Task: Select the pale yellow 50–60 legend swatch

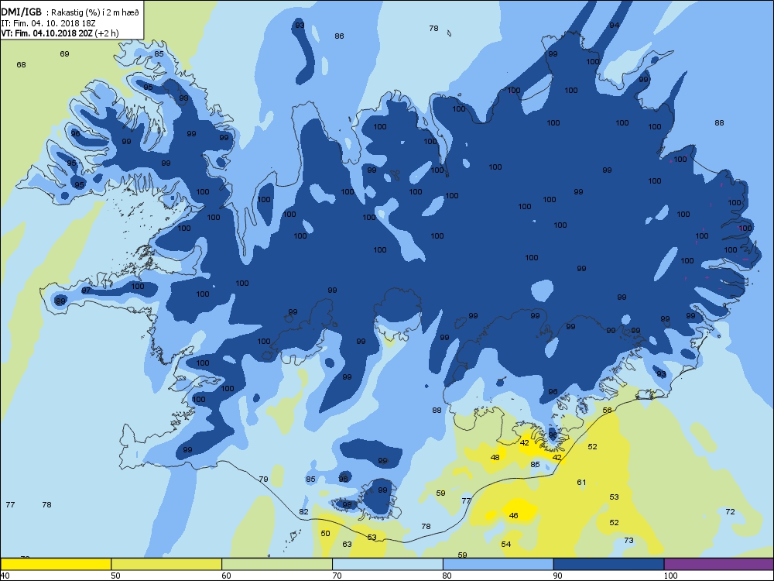Action: click(x=166, y=564)
